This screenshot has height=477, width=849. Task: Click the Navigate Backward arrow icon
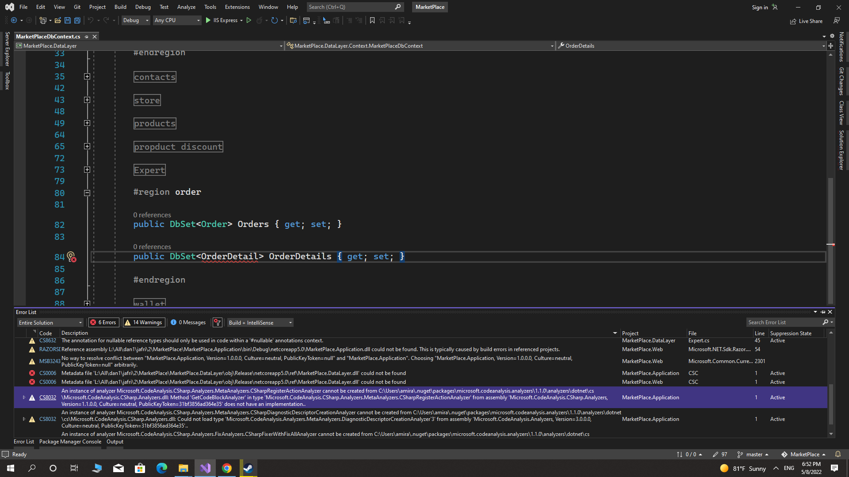(x=14, y=20)
